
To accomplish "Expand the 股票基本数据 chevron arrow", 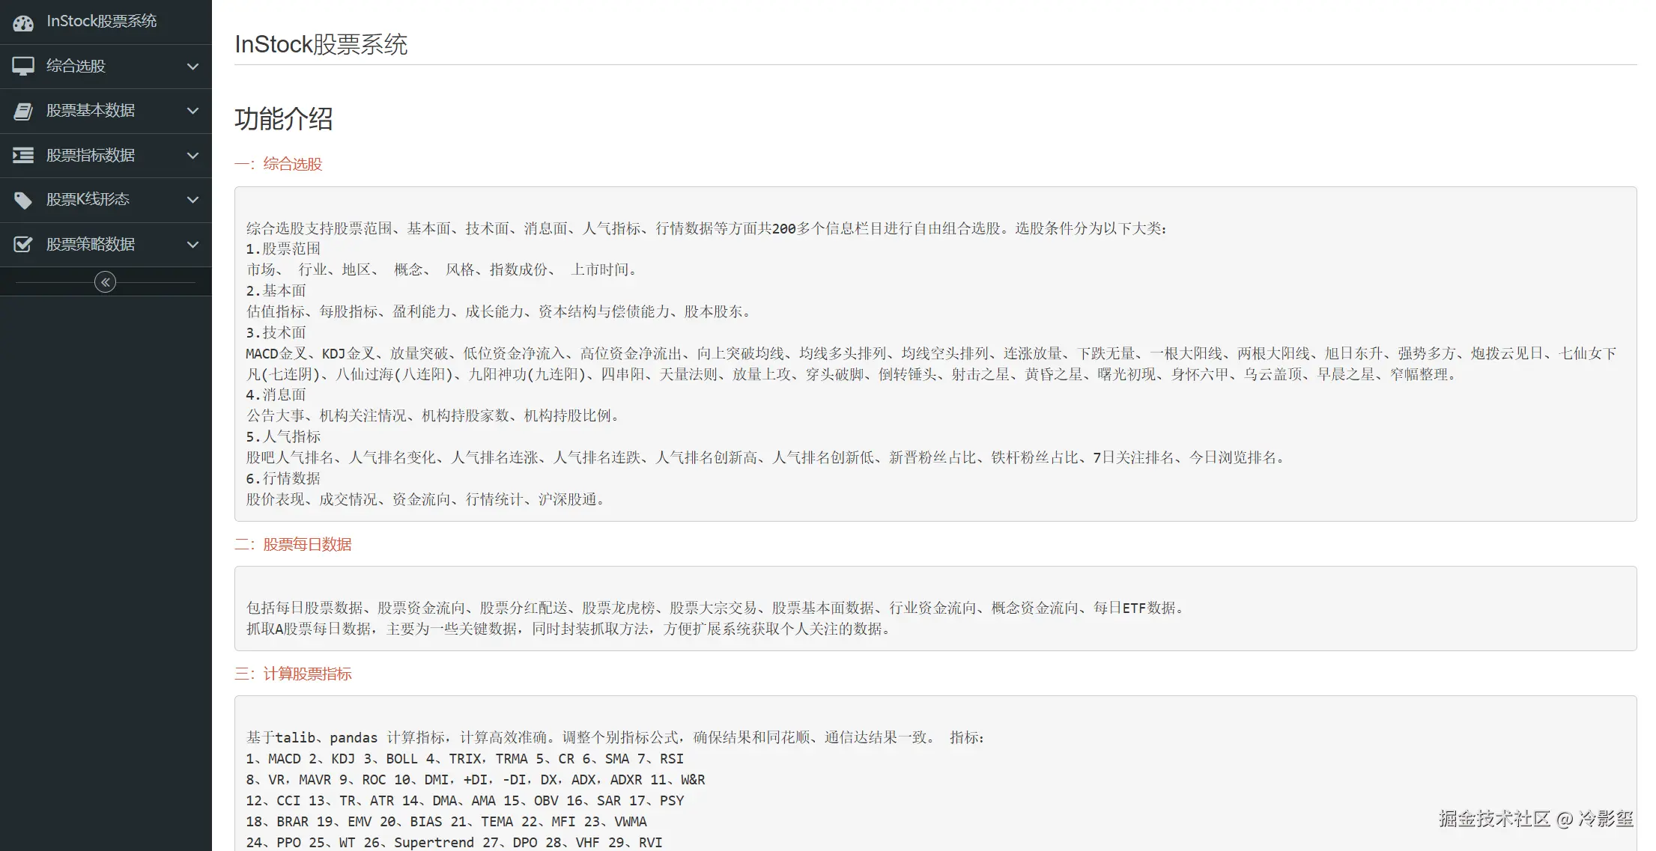I will (x=192, y=111).
